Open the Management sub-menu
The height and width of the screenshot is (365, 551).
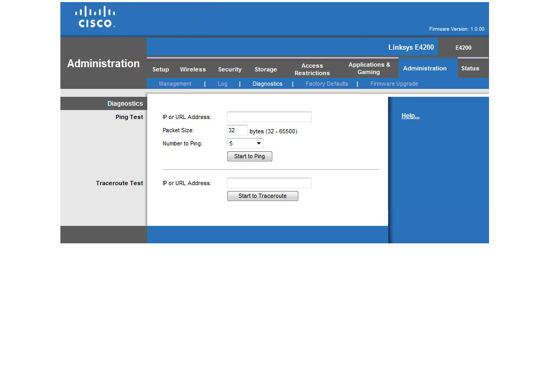175,84
